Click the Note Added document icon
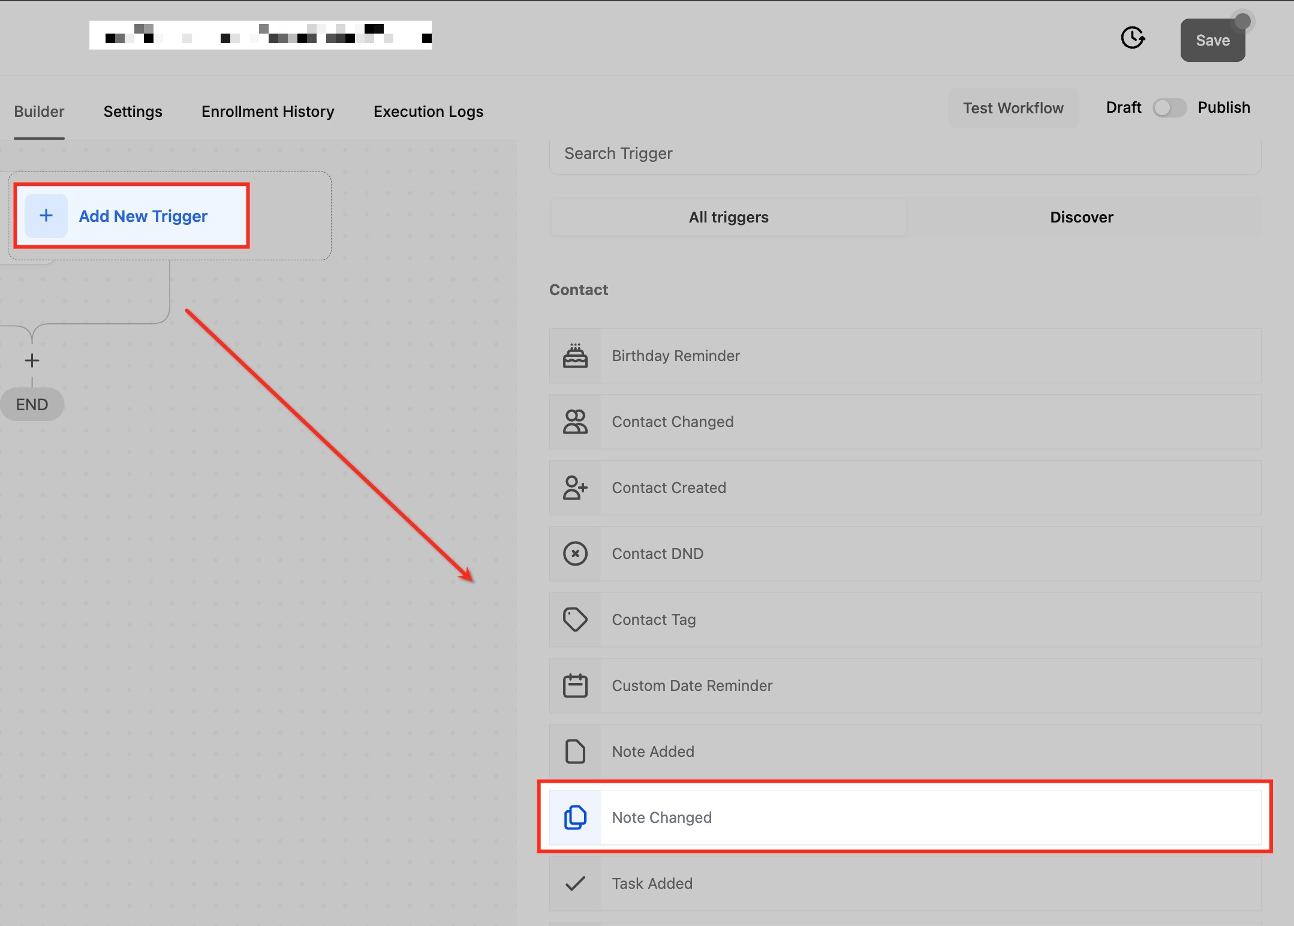This screenshot has width=1294, height=926. click(x=575, y=751)
